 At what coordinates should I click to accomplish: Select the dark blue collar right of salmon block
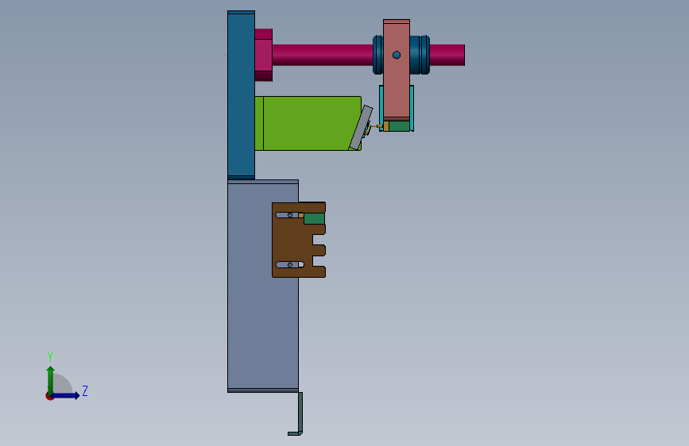[x=420, y=55]
